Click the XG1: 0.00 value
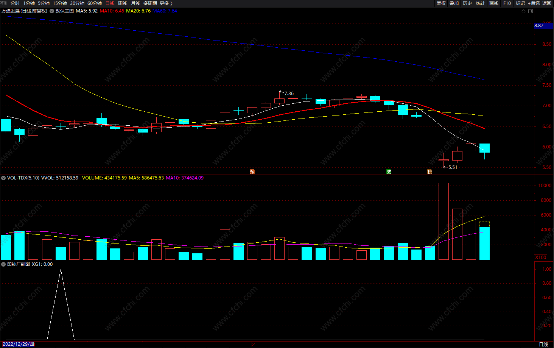 pos(42,264)
